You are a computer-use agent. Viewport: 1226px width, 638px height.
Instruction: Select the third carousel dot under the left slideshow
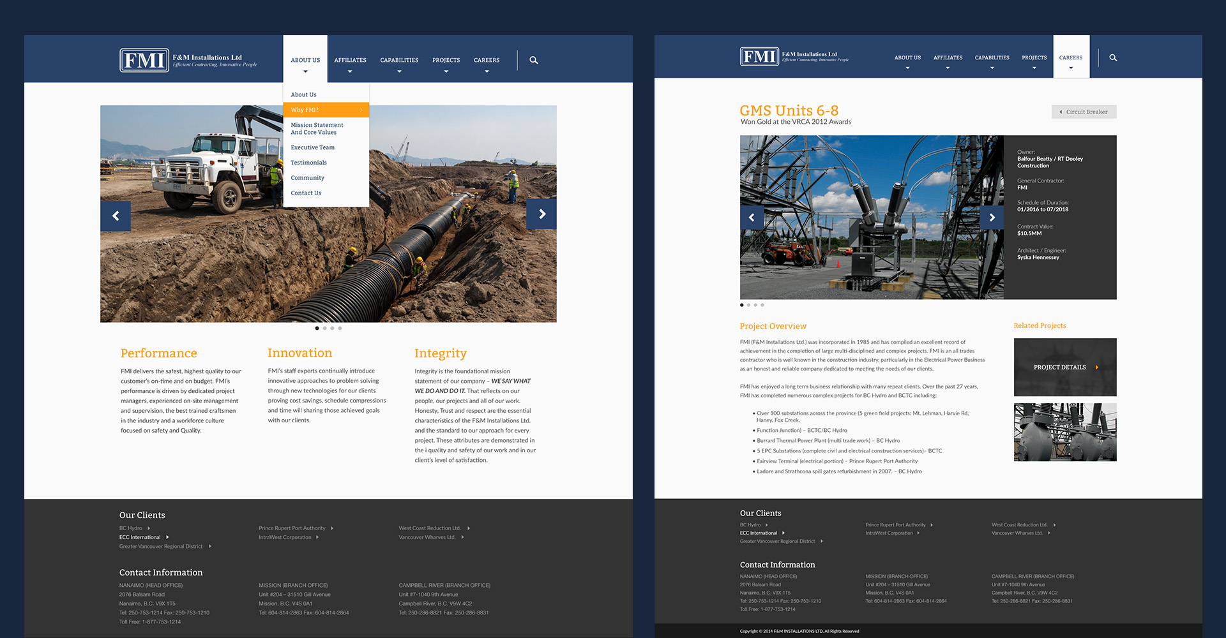[332, 328]
